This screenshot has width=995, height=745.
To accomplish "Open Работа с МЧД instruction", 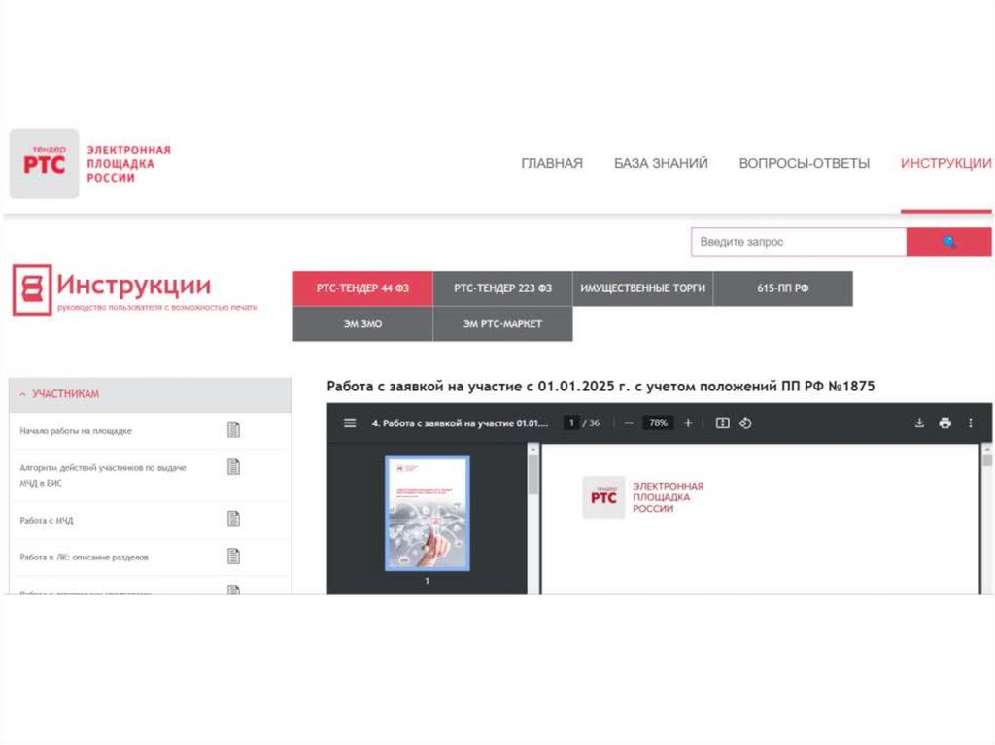I will [x=47, y=521].
